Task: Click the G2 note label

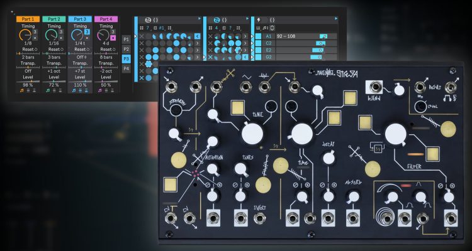Action: coord(269,57)
